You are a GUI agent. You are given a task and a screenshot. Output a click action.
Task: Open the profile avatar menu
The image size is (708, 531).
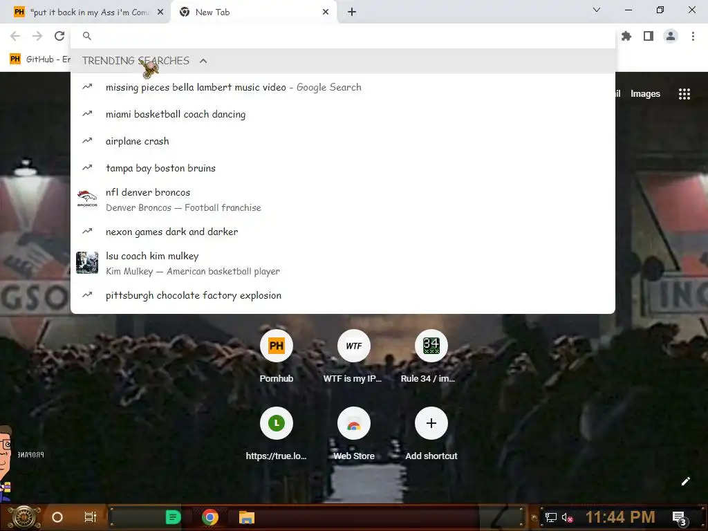671,36
